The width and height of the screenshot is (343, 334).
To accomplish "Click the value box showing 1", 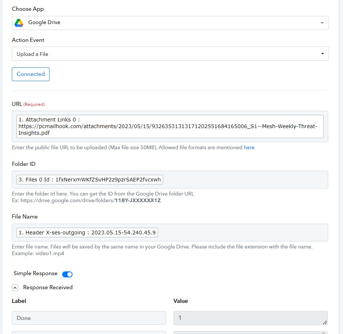I will point(250,318).
